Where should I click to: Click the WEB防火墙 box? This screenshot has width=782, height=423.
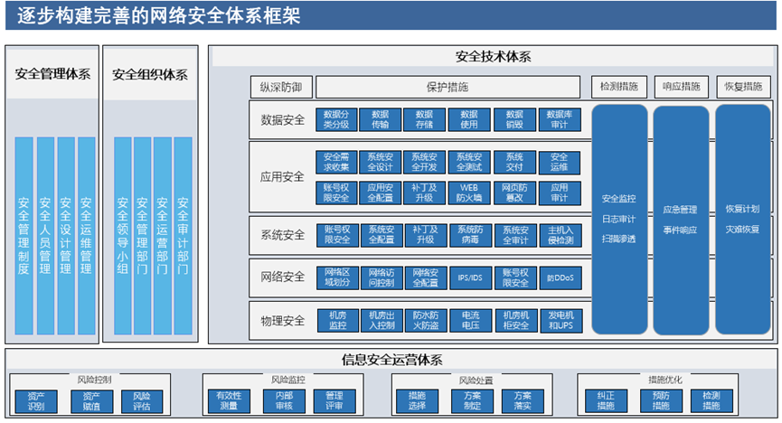469,192
